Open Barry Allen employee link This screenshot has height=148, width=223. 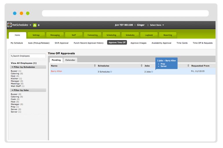tap(56, 71)
